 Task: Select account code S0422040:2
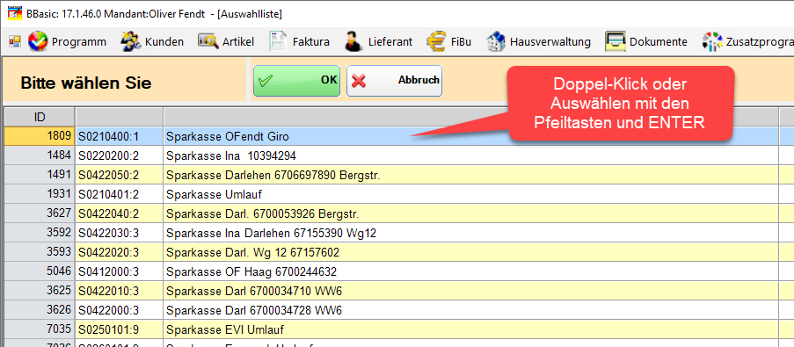click(119, 213)
